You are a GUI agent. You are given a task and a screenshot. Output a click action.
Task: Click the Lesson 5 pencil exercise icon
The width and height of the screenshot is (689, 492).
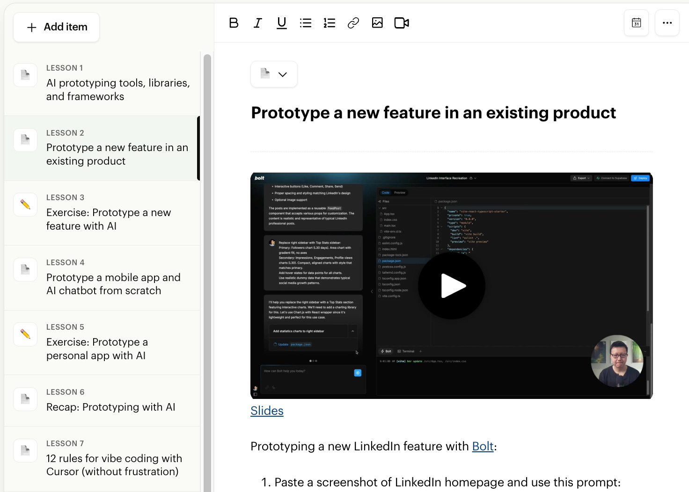coord(25,334)
